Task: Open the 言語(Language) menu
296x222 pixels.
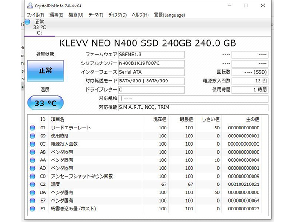Action: (169, 15)
